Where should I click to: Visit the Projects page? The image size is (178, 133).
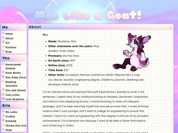11,47
